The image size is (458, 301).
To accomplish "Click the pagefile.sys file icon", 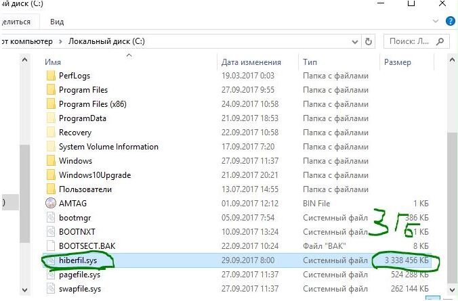I will click(x=51, y=275).
